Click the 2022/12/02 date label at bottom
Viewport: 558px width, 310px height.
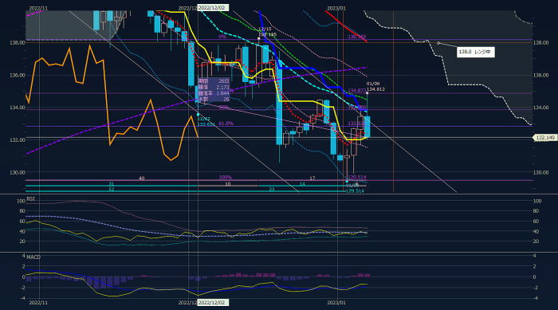coord(213,303)
